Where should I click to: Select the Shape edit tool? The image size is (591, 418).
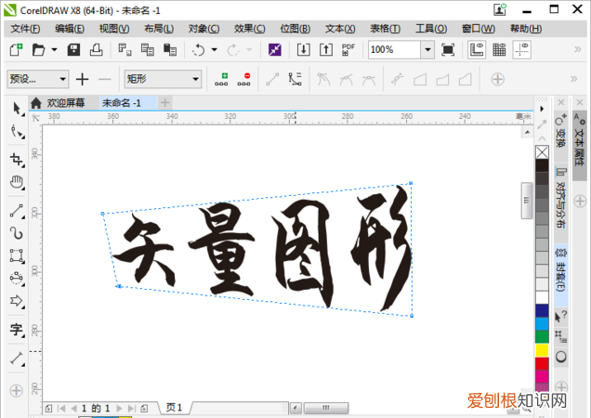(x=17, y=132)
